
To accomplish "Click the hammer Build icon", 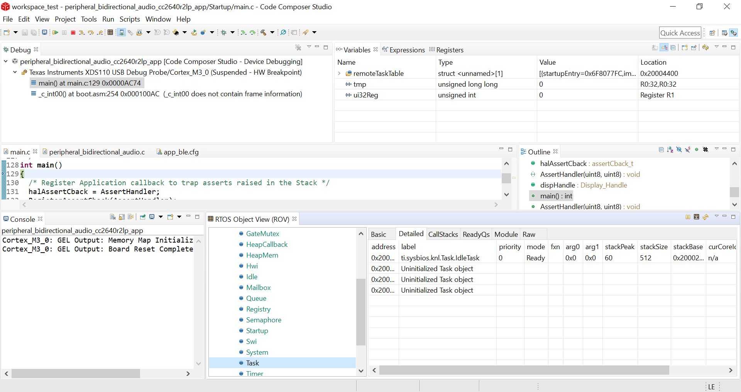I will [x=264, y=33].
